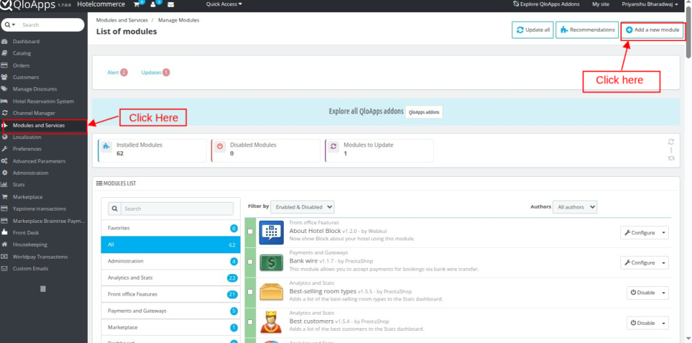The width and height of the screenshot is (692, 343).
Task: Open Modules and Services in sidebar
Action: (x=39, y=125)
